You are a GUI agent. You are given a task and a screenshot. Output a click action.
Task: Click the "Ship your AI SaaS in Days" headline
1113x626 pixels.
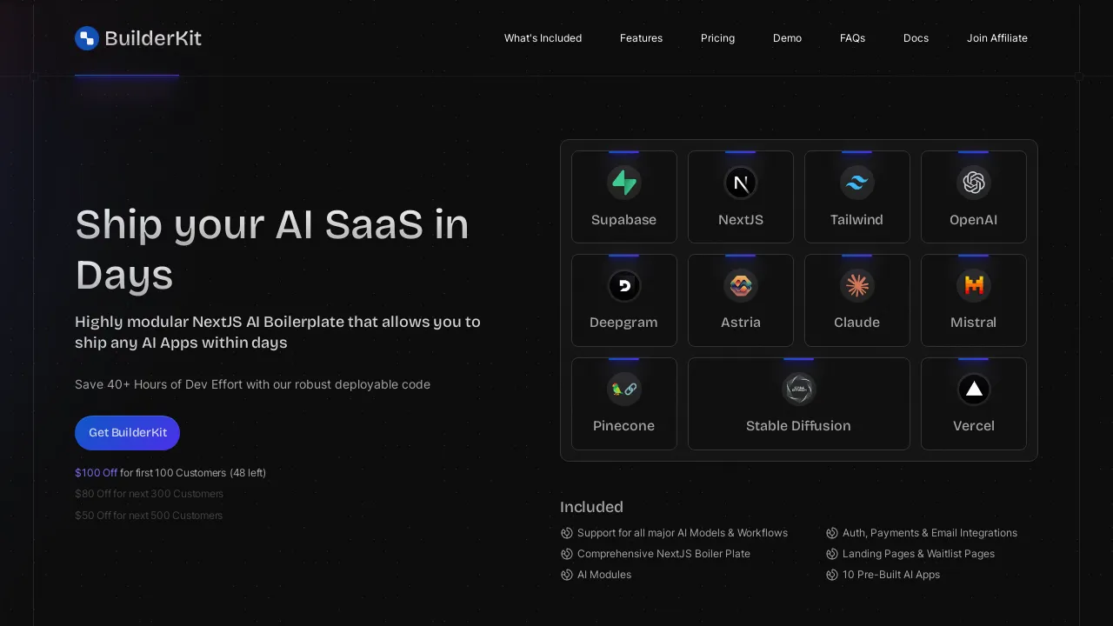[272, 250]
